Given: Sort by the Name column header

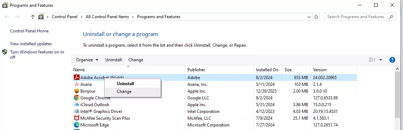Looking at the screenshot, I should click(128, 70).
